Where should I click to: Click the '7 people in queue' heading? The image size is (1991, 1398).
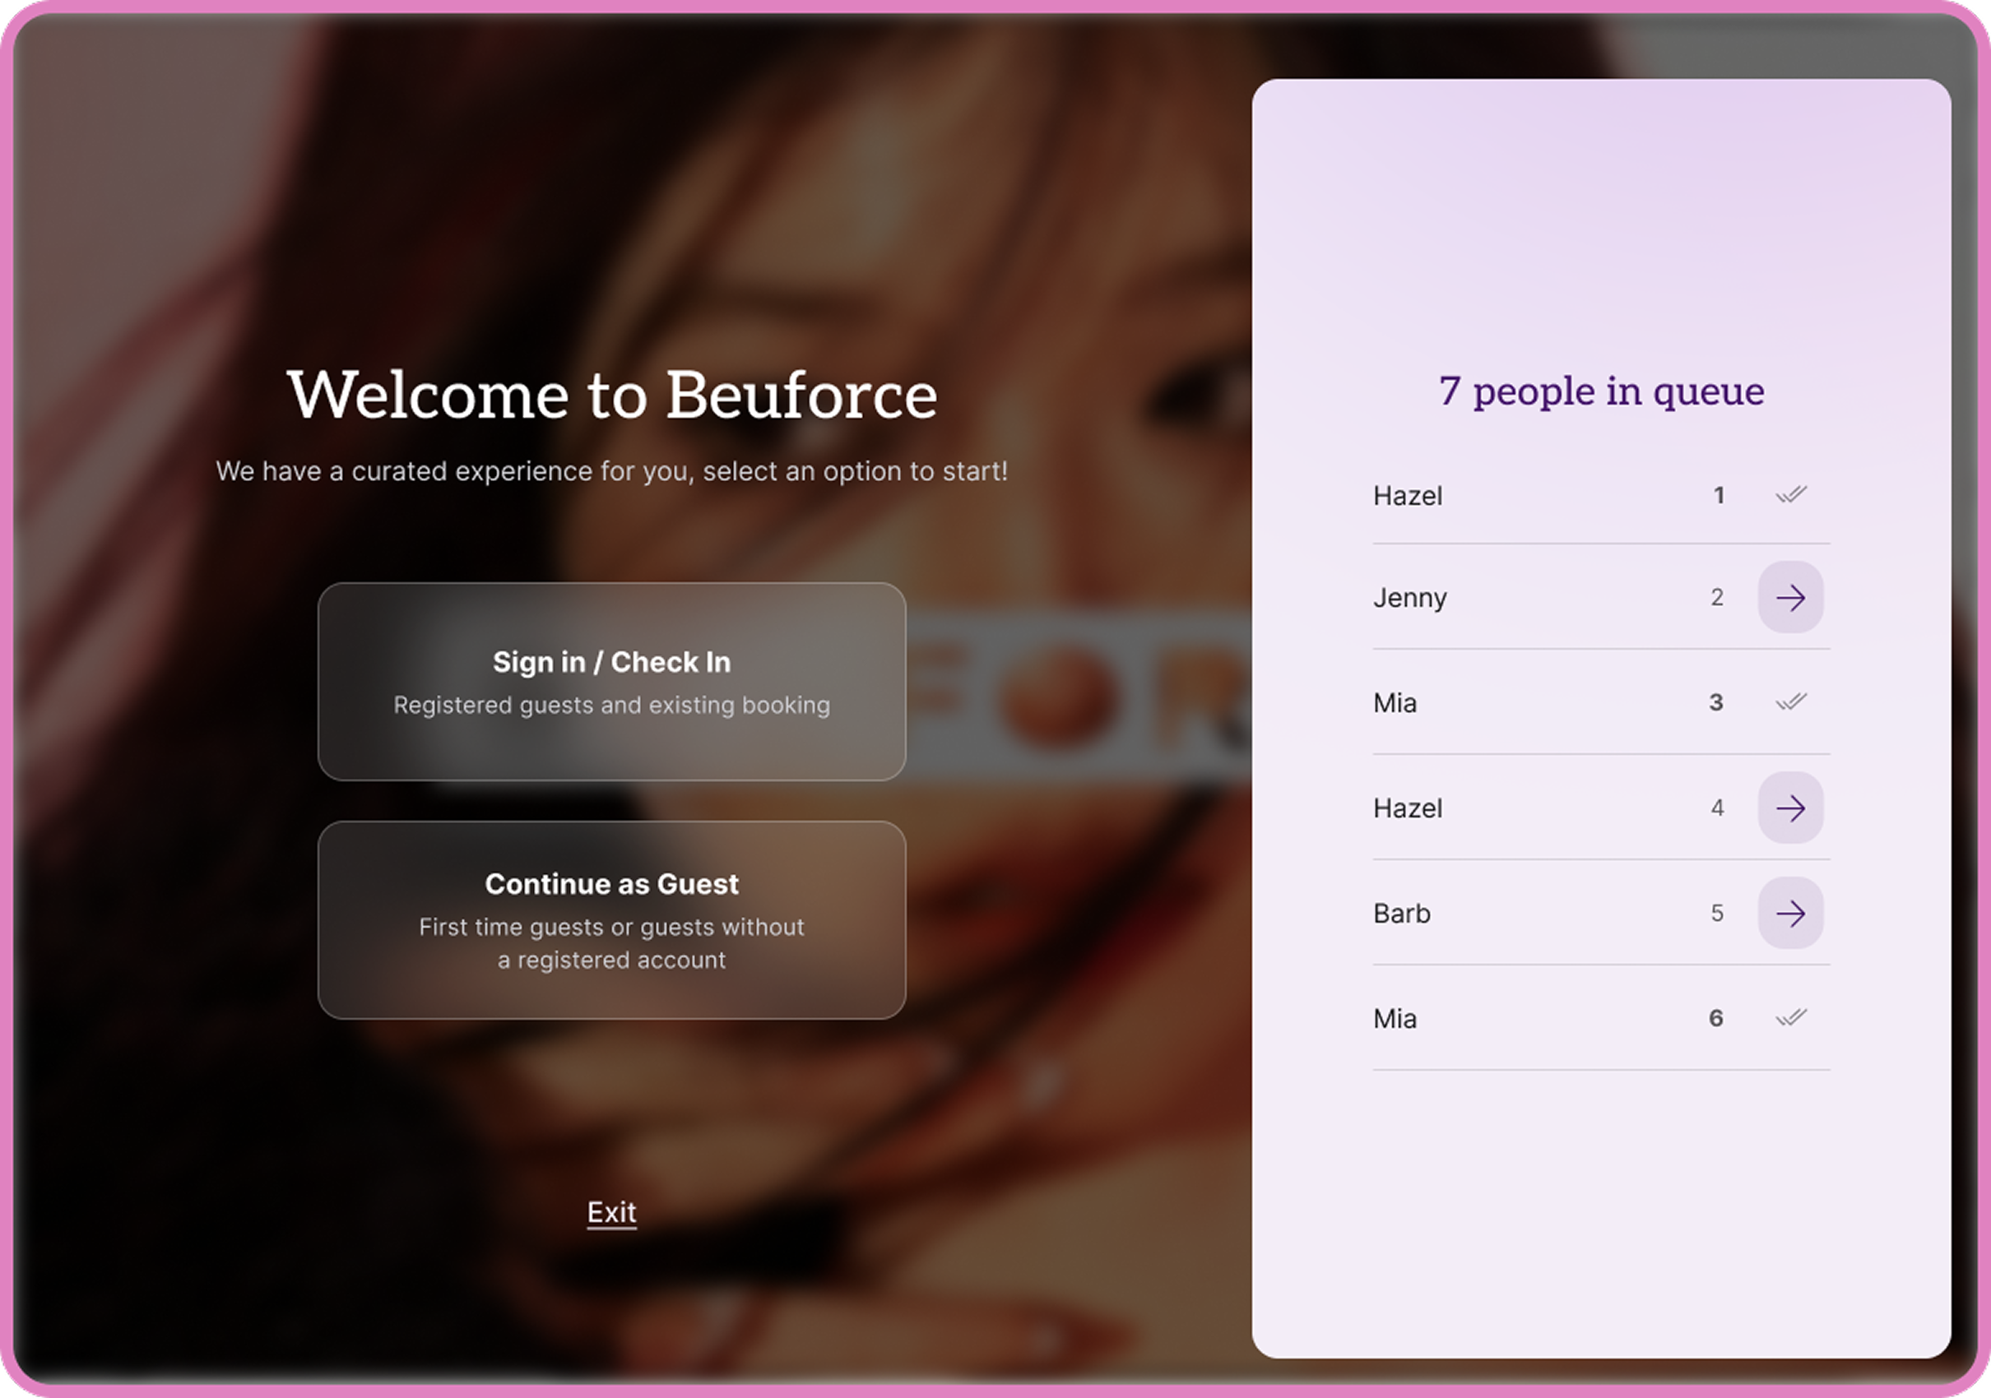[1601, 391]
